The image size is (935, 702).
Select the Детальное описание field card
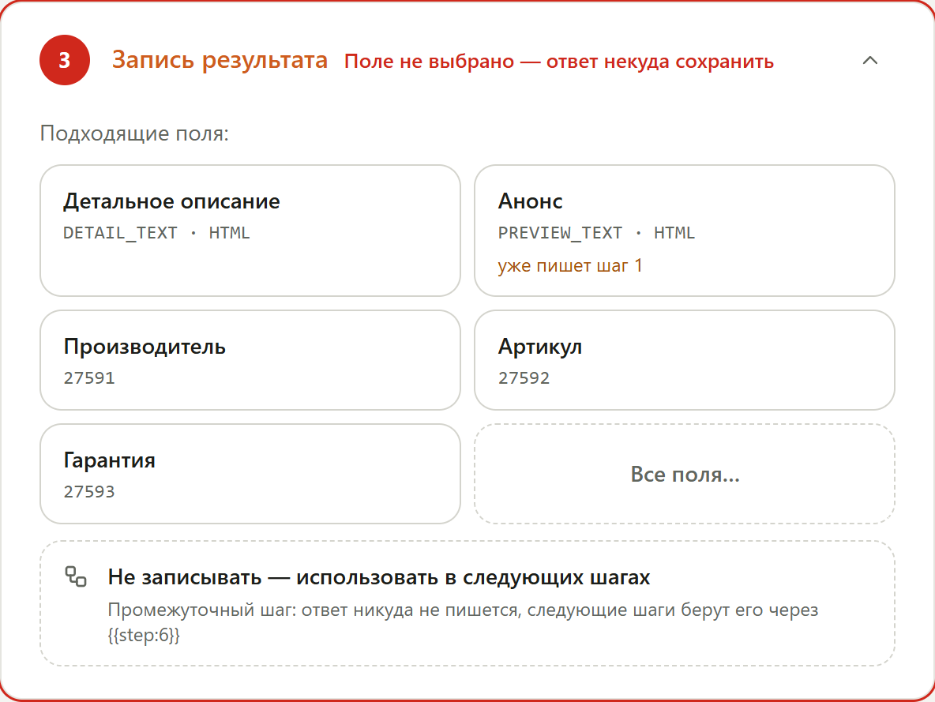point(250,231)
